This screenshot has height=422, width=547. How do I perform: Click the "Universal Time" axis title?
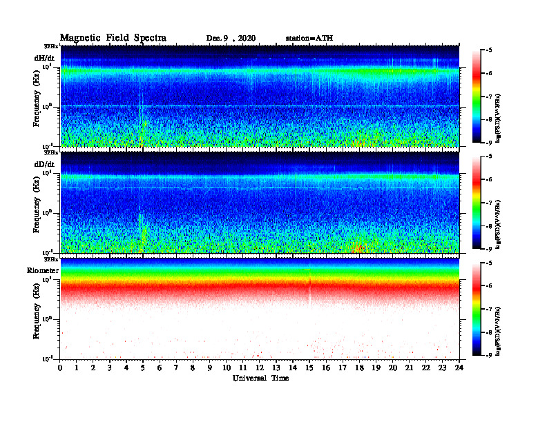pyautogui.click(x=260, y=378)
